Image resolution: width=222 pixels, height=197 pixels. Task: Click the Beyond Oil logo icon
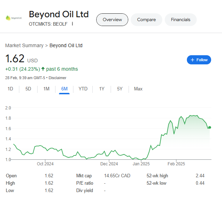coord(14,18)
